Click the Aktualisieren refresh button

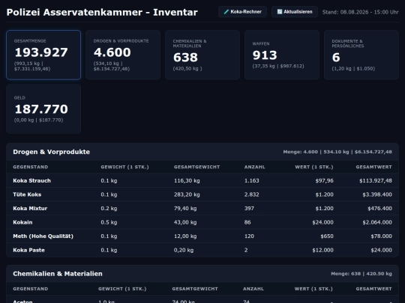coord(295,12)
